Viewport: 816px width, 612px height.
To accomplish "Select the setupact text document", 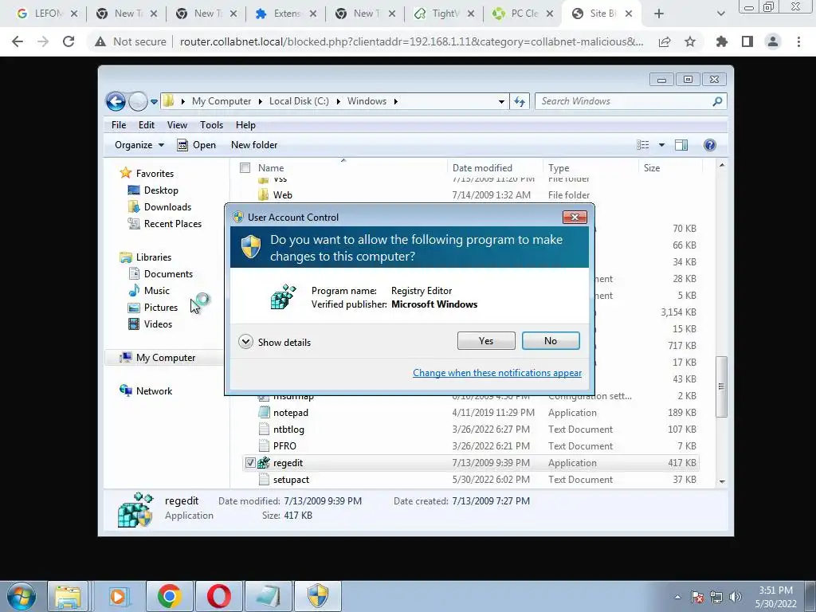I will point(470,479).
